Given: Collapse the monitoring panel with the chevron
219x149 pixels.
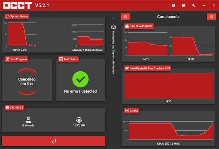Looking at the screenshot, I should pos(114,17).
